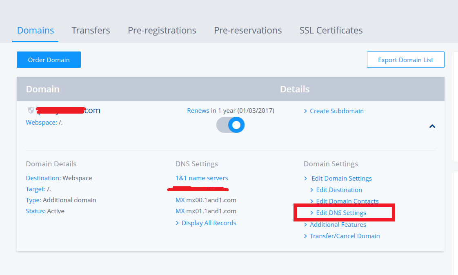Open the Edit Domain Contacts link
Screen dimensions: 458x275
(347, 201)
